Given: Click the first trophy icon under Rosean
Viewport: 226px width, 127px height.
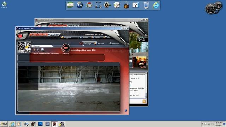Looking at the screenshot, I should click(x=34, y=50).
